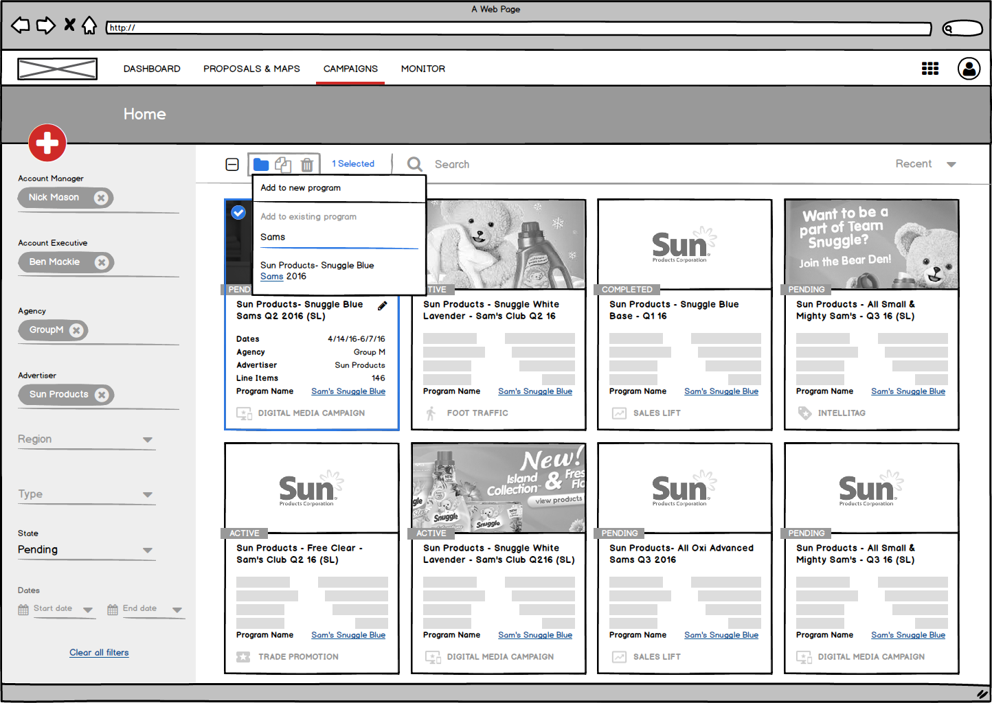Click the red plus add button
992x703 pixels.
[x=47, y=143]
